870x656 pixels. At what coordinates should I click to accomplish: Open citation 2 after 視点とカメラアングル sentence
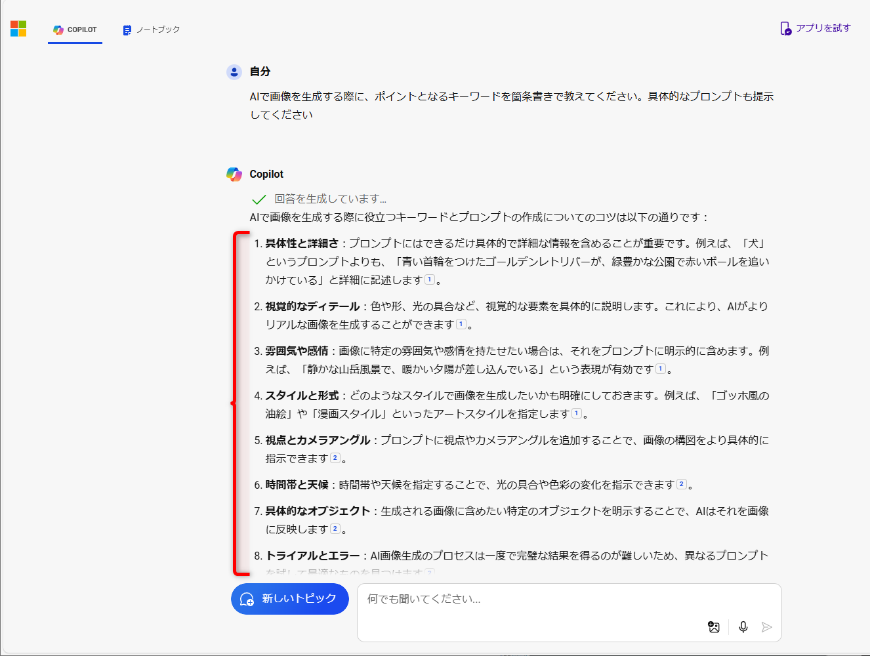pyautogui.click(x=335, y=458)
